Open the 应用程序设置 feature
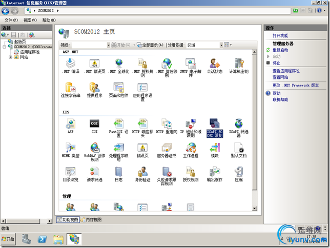The image size is (330, 248). (x=142, y=92)
